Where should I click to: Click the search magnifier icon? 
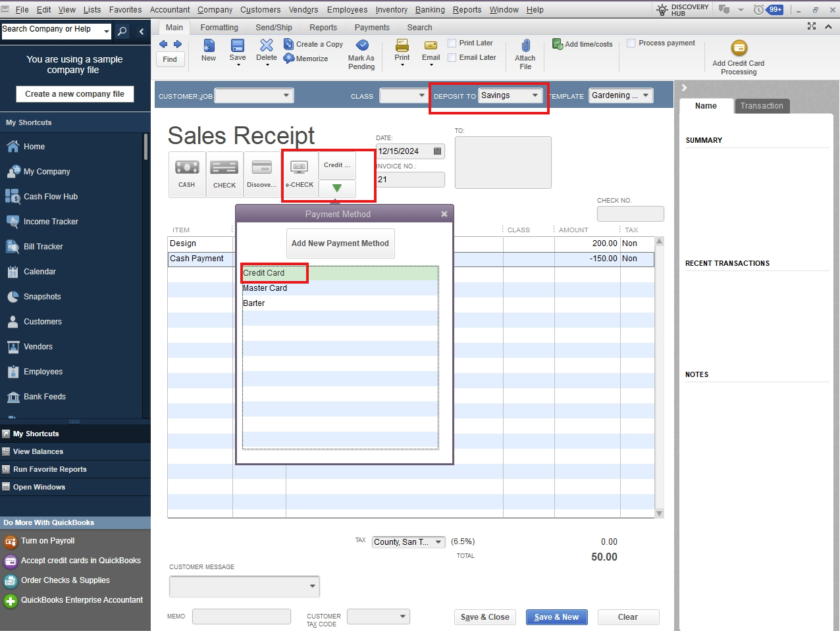pyautogui.click(x=122, y=31)
